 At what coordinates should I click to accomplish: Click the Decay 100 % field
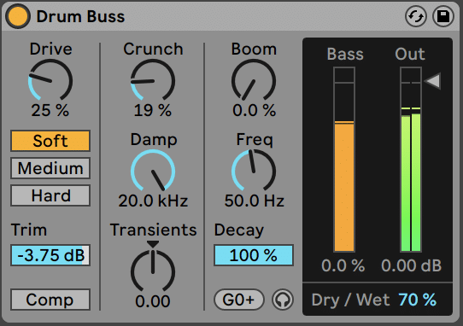(x=254, y=255)
